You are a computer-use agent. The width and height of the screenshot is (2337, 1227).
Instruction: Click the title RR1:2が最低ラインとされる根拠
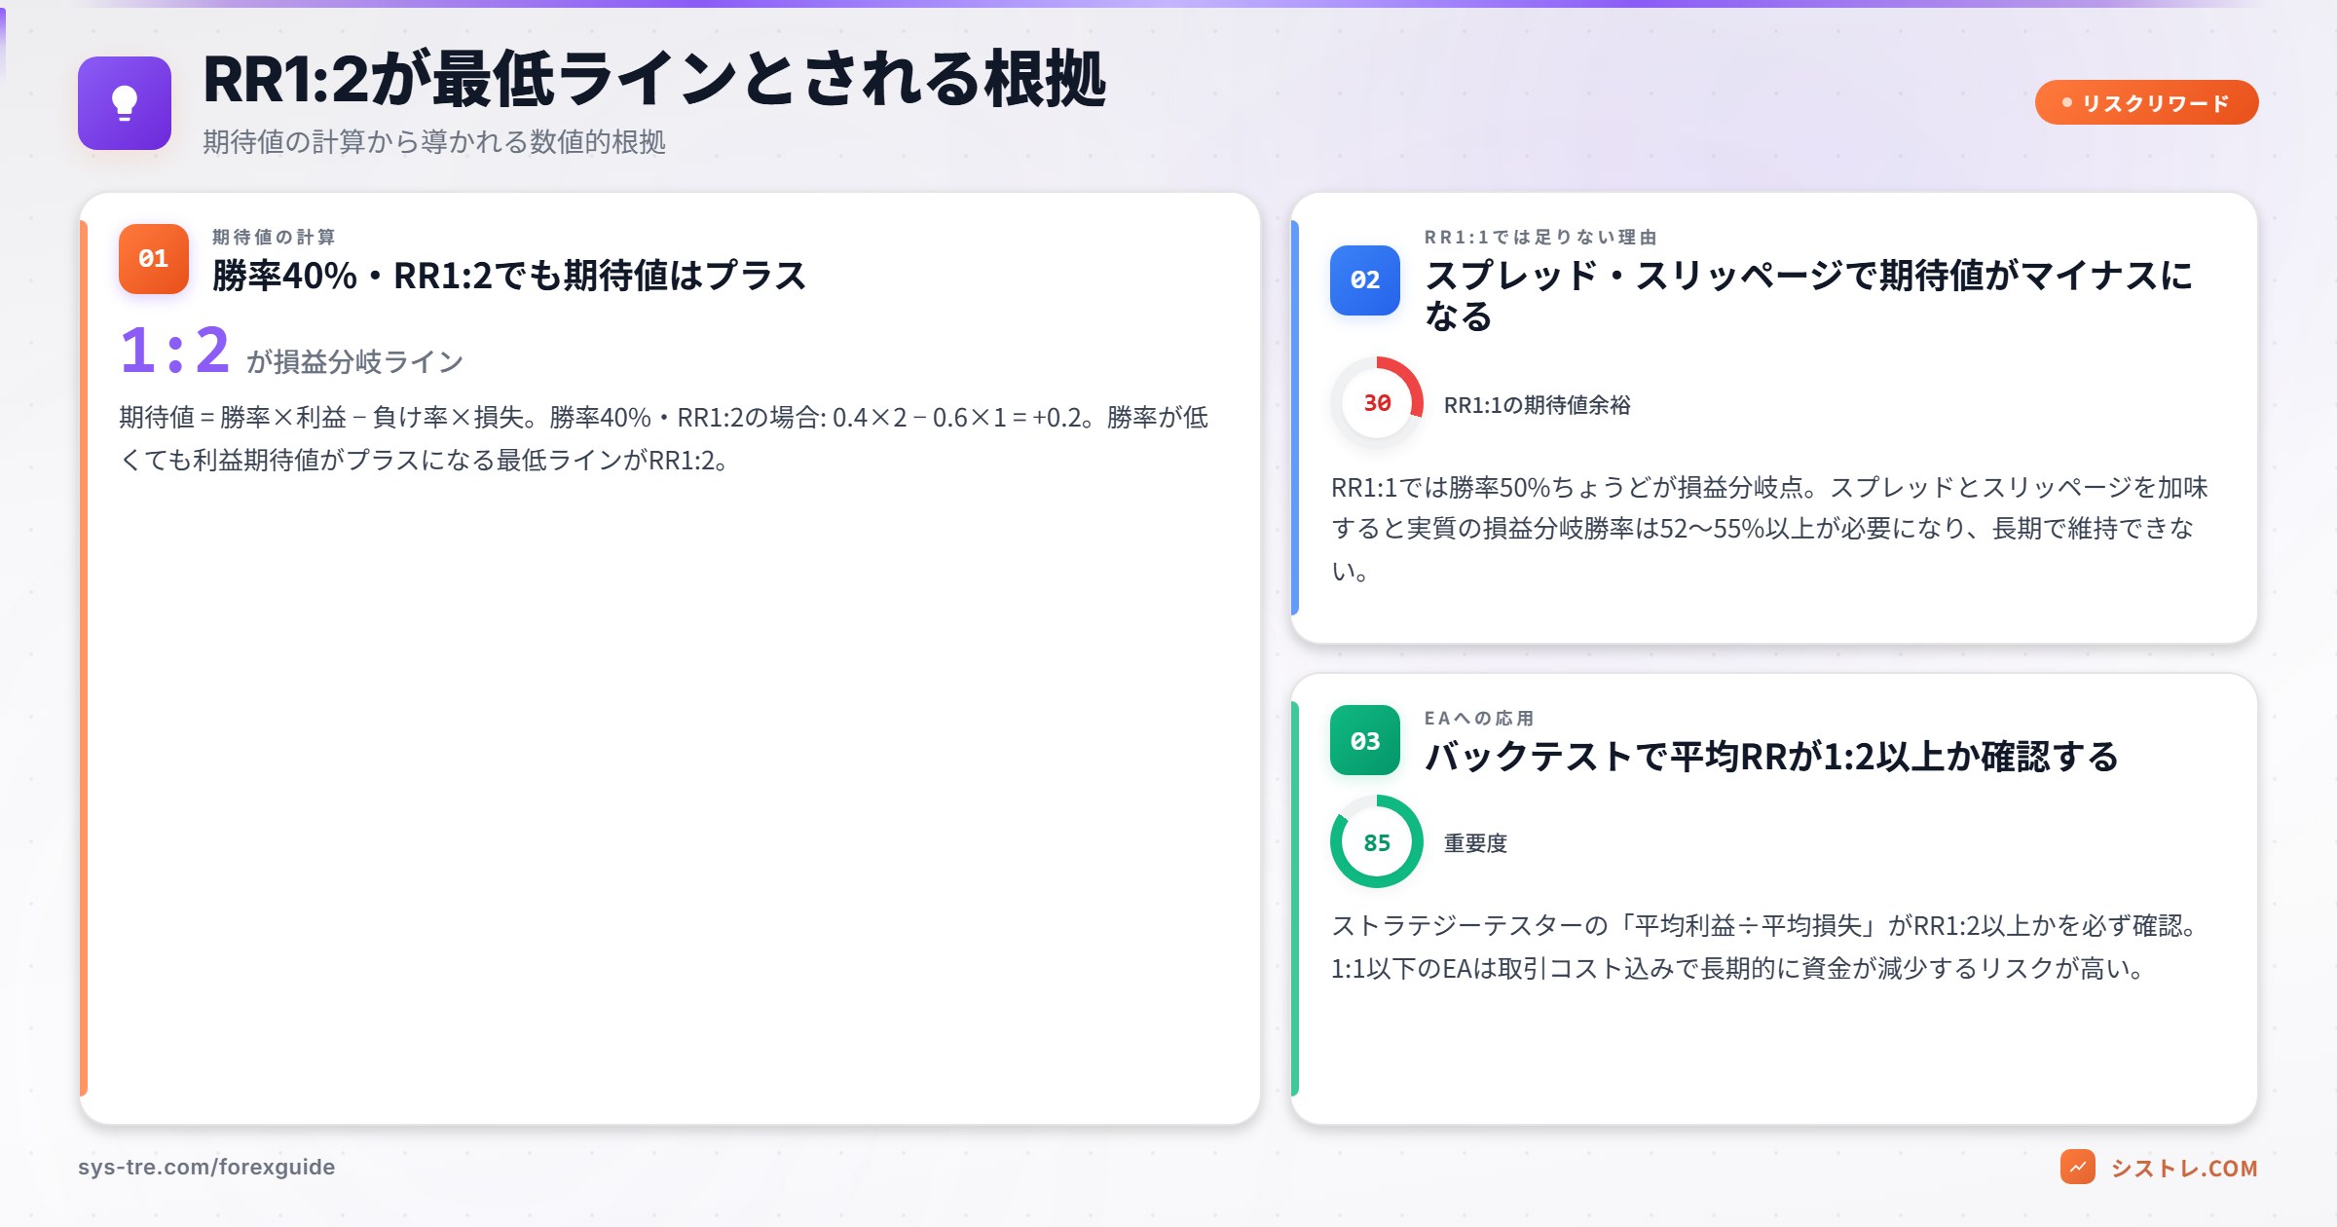(x=654, y=80)
